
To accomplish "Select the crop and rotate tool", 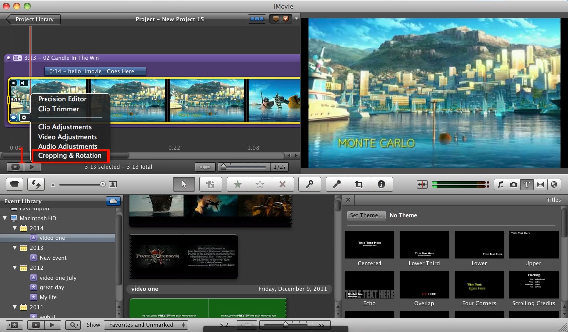I will [x=359, y=184].
